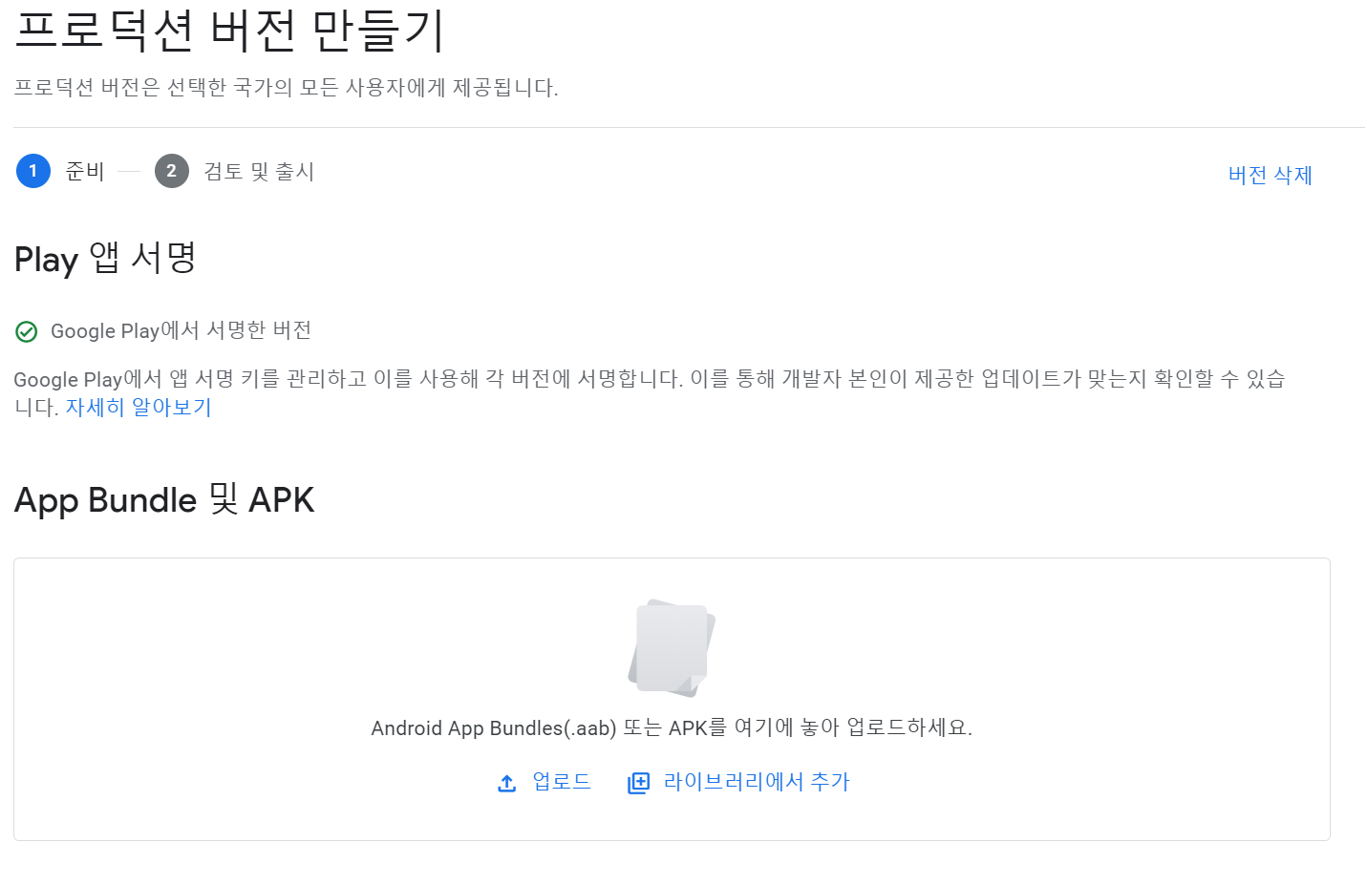Click the upload arrow icon

(507, 783)
